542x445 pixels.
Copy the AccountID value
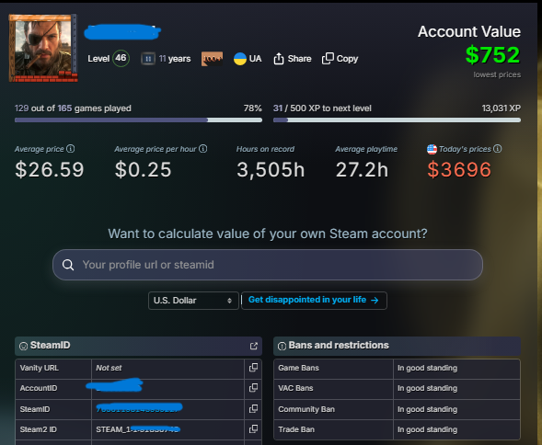[x=253, y=388]
